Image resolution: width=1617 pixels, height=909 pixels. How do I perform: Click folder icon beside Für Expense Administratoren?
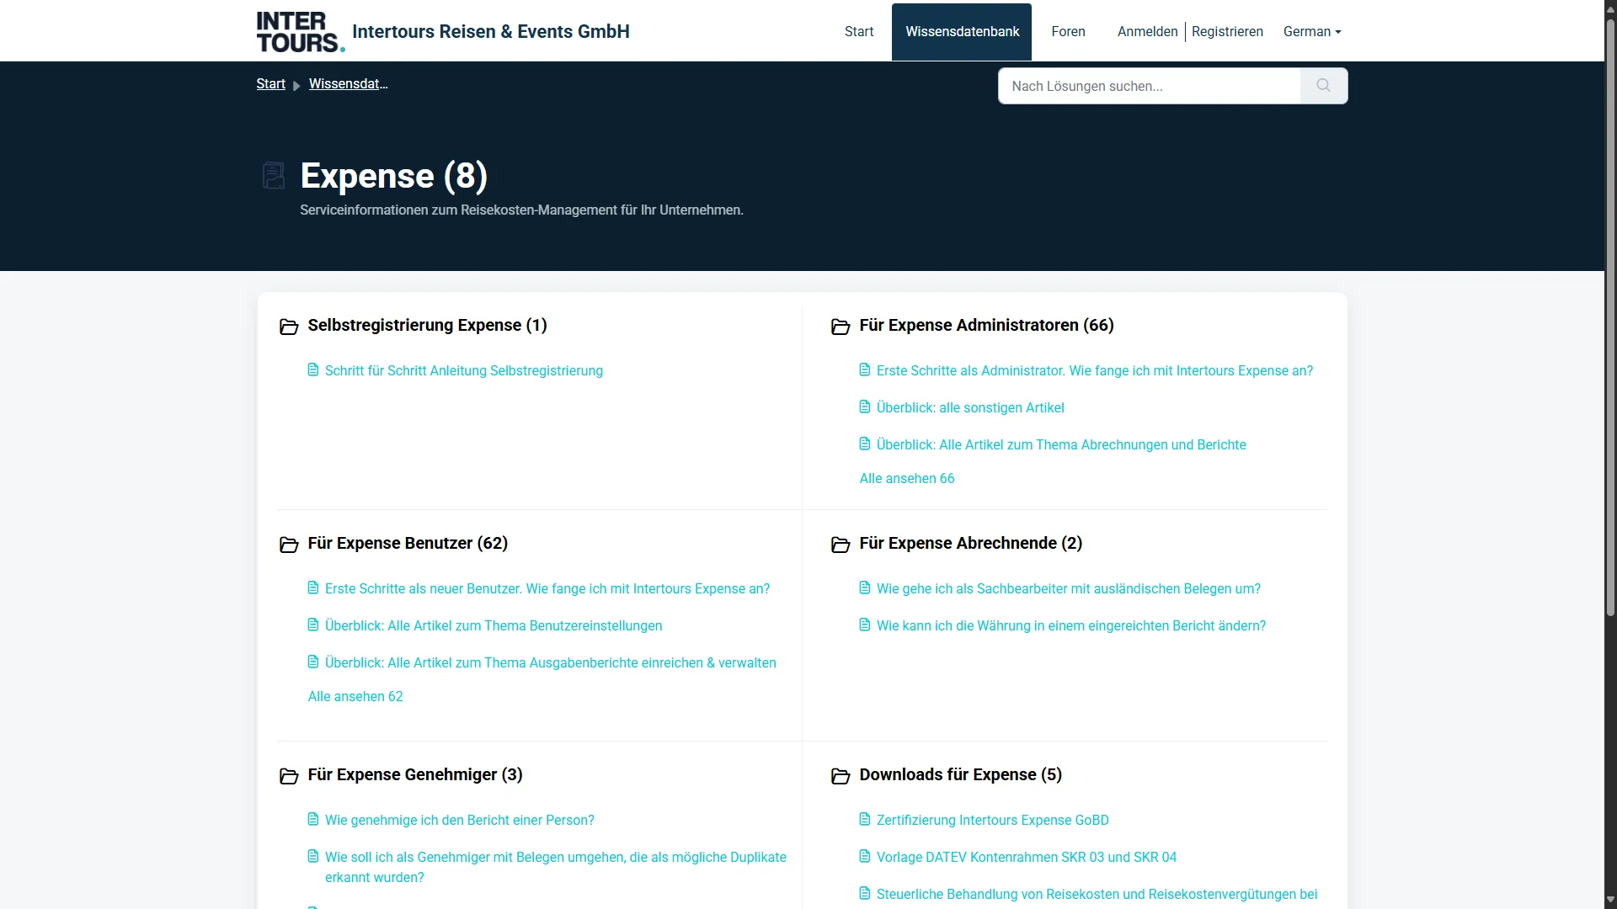pyautogui.click(x=841, y=327)
